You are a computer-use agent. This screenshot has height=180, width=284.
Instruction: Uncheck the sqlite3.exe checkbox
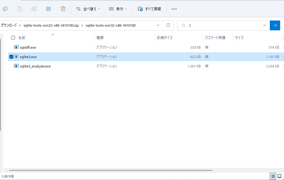point(11,57)
